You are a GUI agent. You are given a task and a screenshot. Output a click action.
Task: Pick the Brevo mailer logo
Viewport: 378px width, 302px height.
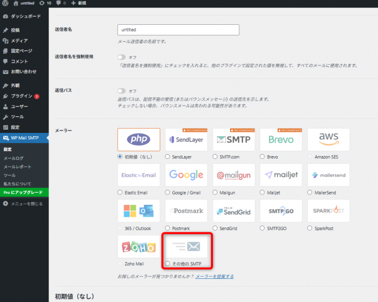281,139
